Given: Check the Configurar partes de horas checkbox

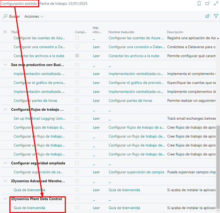Looking at the screenshot, I should (77, 100).
